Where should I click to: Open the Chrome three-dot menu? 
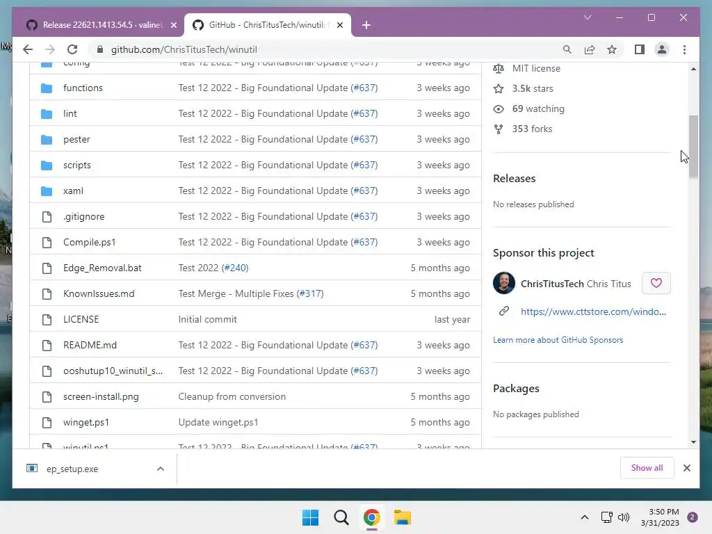684,49
